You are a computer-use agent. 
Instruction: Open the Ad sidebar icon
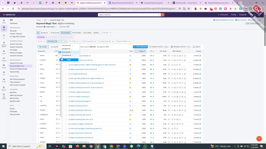(4, 73)
